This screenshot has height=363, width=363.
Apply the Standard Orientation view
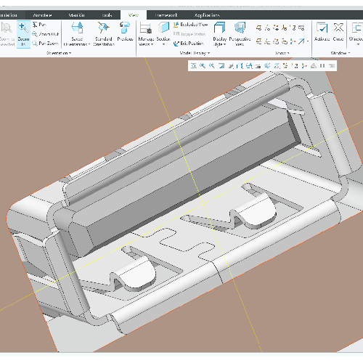tap(104, 34)
